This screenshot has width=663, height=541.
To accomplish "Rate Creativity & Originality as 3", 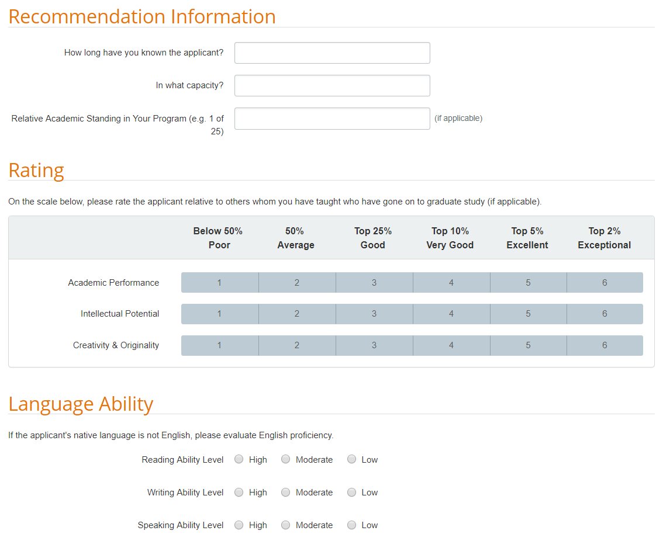I will point(374,345).
